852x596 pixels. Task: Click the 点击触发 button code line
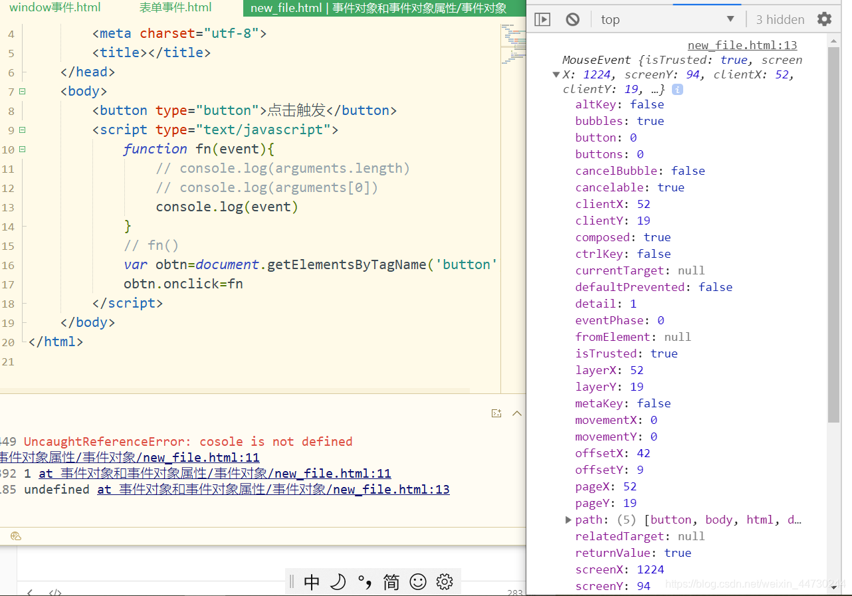pos(245,110)
